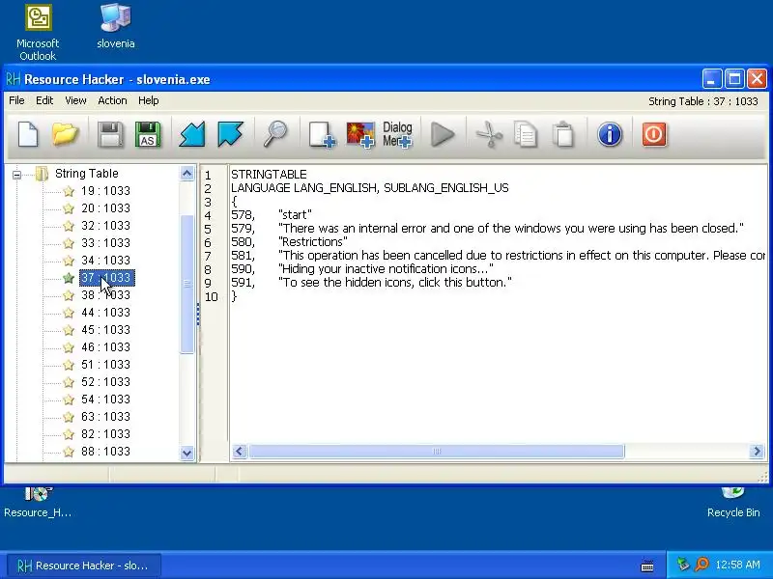Screen dimensions: 773x579
Task: Select string table 20 : 1033
Action: (105, 207)
